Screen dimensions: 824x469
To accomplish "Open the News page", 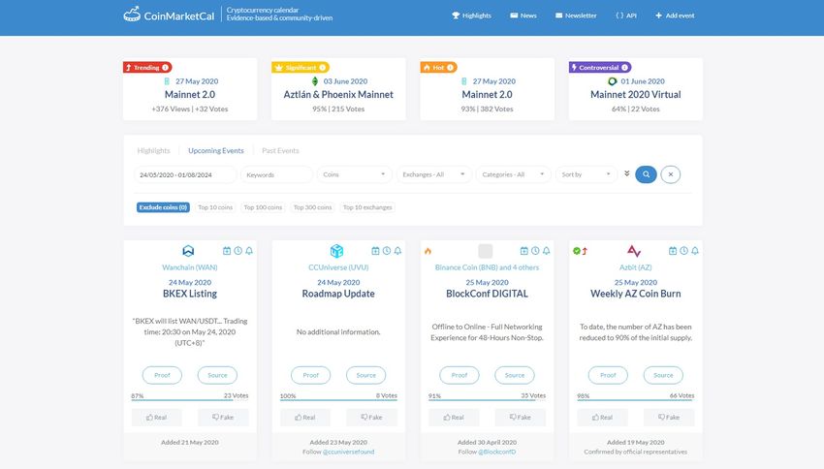I will coord(523,16).
